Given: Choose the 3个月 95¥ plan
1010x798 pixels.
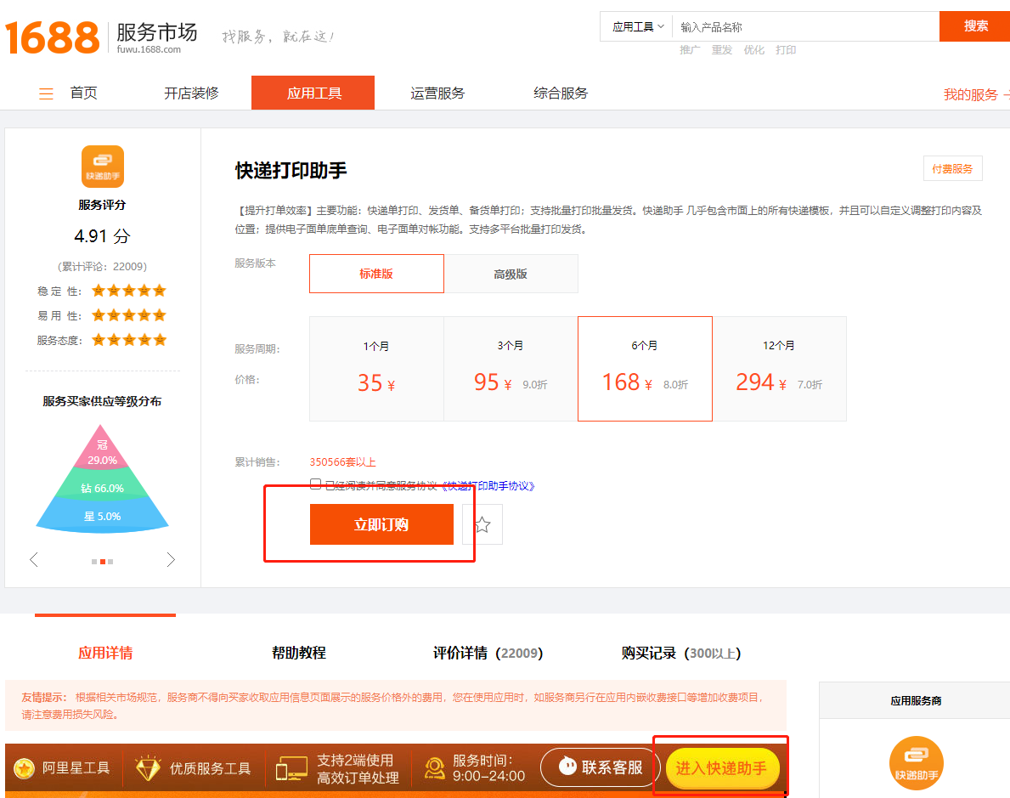Looking at the screenshot, I should coord(511,369).
